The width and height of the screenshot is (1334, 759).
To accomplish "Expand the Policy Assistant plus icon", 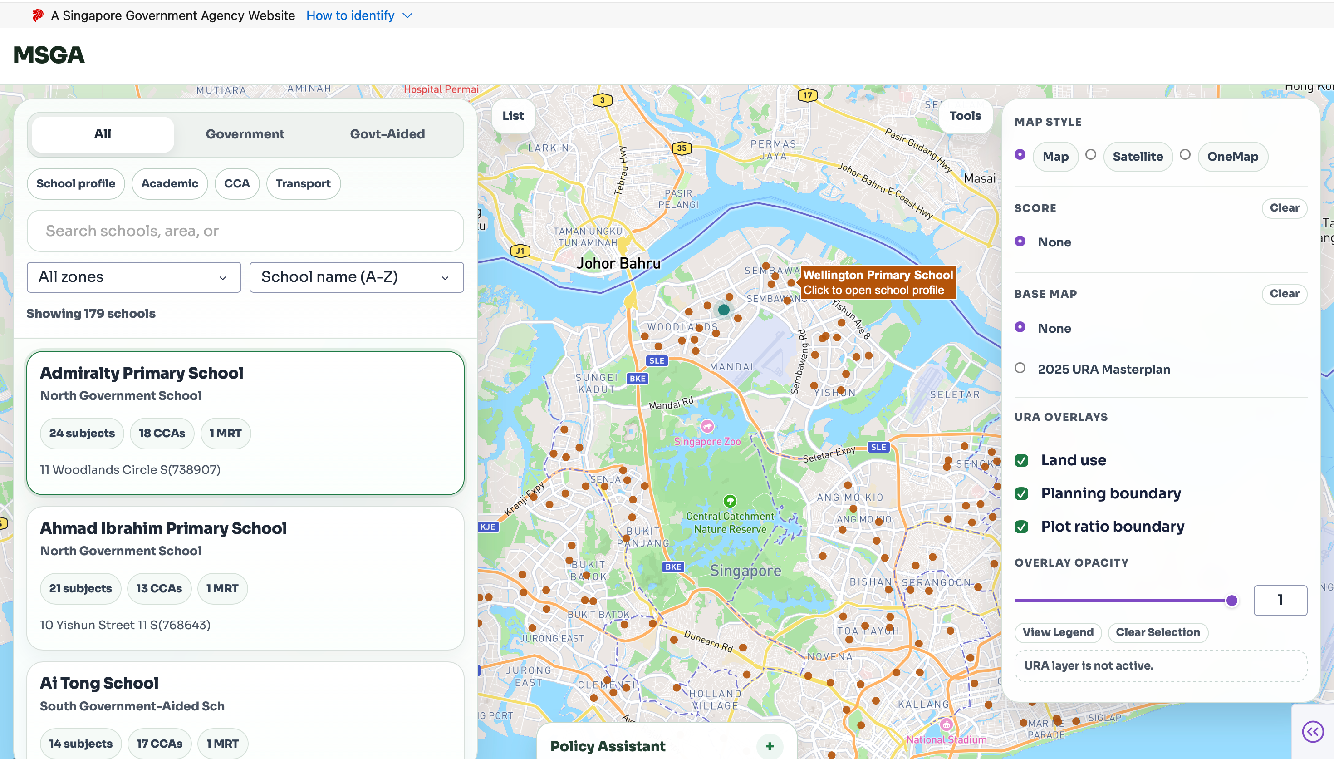I will pyautogui.click(x=770, y=746).
